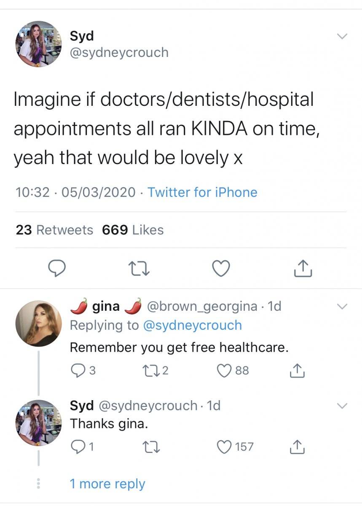
Task: Retweet gina's reply with 2 retweets
Action: click(x=158, y=371)
